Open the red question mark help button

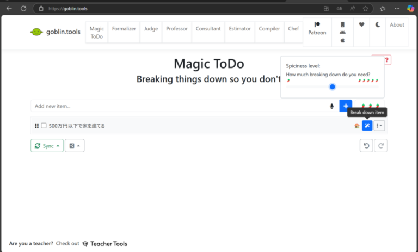point(387,60)
